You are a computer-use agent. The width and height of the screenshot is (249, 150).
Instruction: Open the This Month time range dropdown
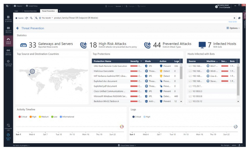46,18
